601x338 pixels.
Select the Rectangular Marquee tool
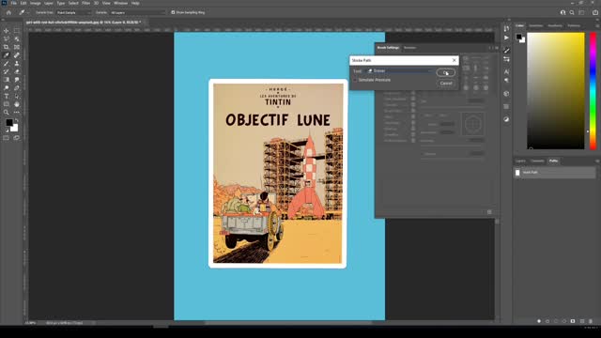17,31
